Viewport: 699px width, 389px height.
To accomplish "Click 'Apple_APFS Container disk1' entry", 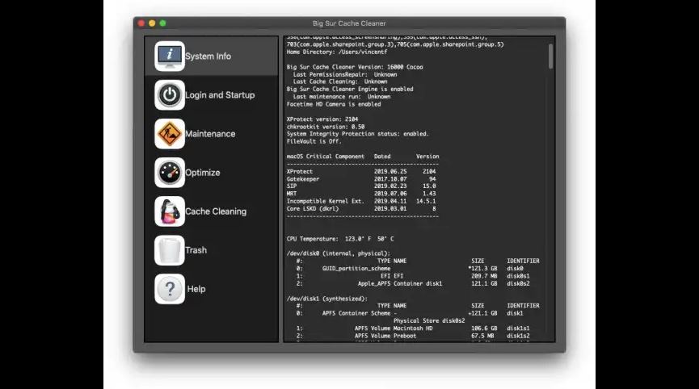I will pyautogui.click(x=400, y=283).
